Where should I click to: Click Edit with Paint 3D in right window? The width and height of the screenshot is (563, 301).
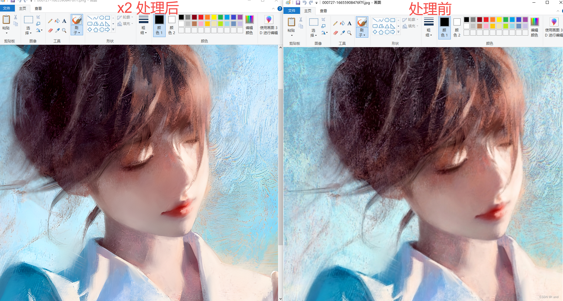554,27
